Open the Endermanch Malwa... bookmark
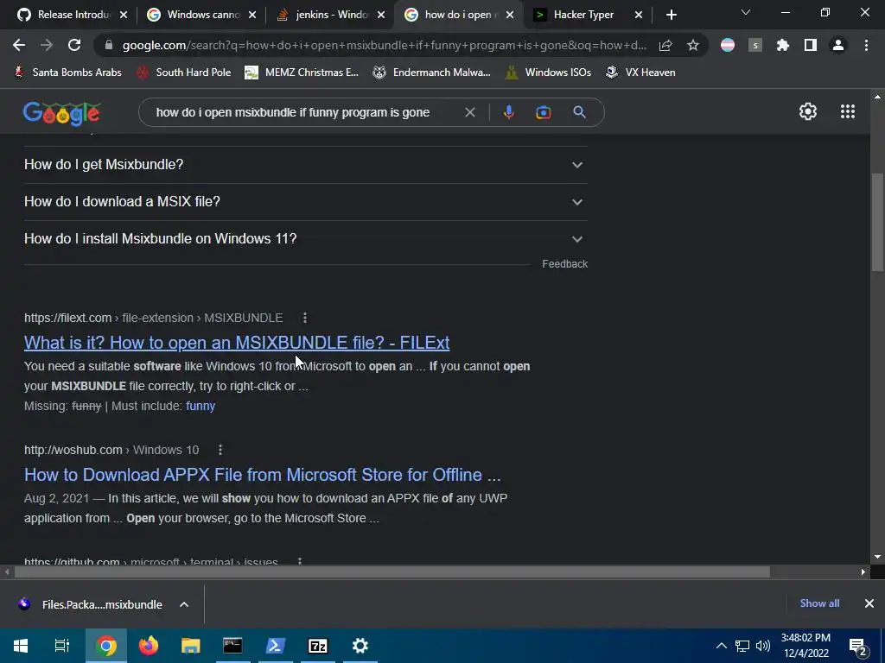 tap(432, 73)
